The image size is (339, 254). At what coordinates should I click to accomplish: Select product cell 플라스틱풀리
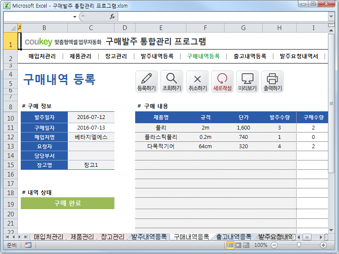click(x=161, y=137)
